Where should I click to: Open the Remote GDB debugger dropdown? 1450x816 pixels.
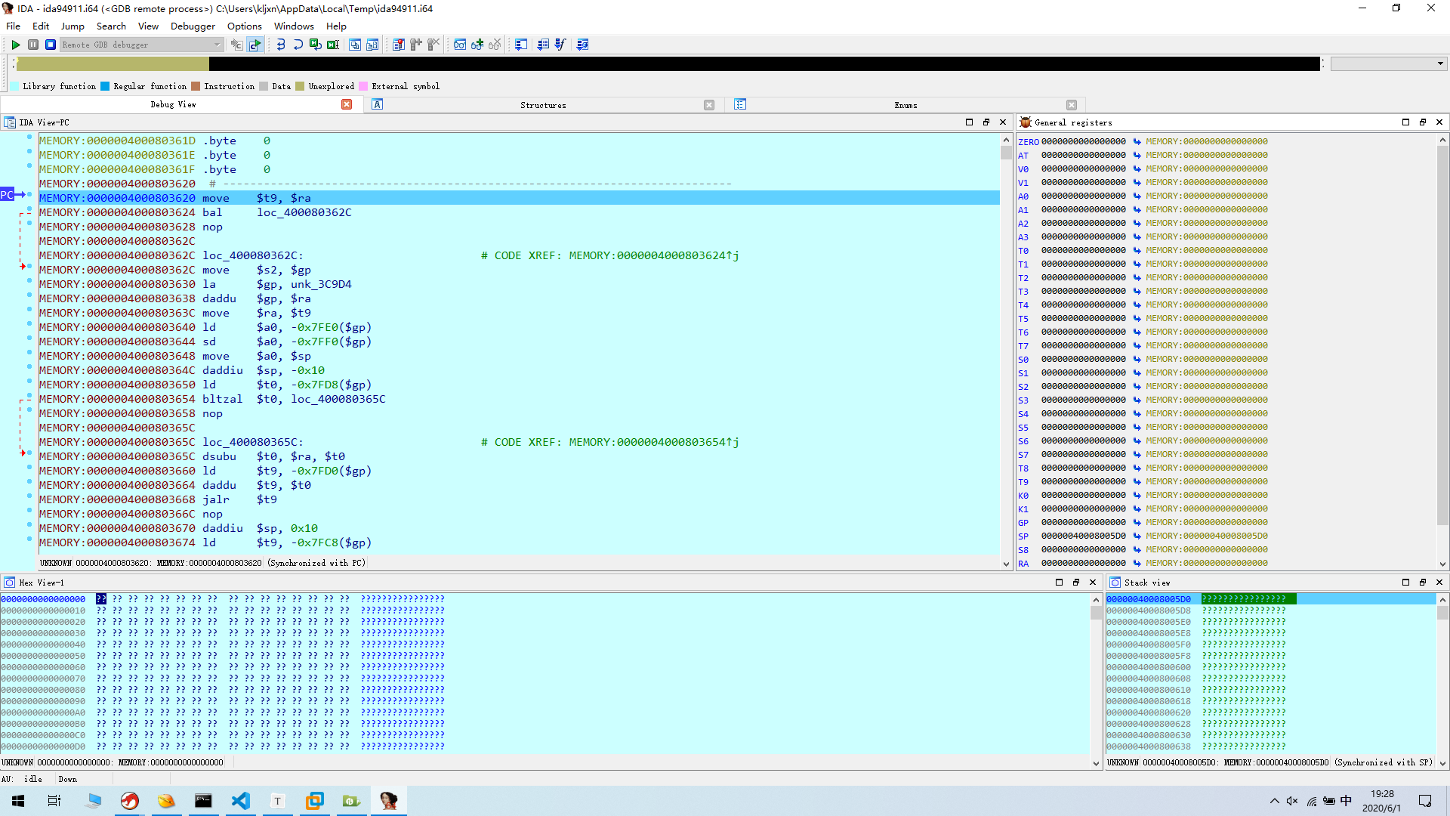[217, 45]
